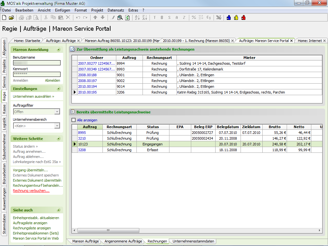Close the Home: Internet tab

pos(324,41)
